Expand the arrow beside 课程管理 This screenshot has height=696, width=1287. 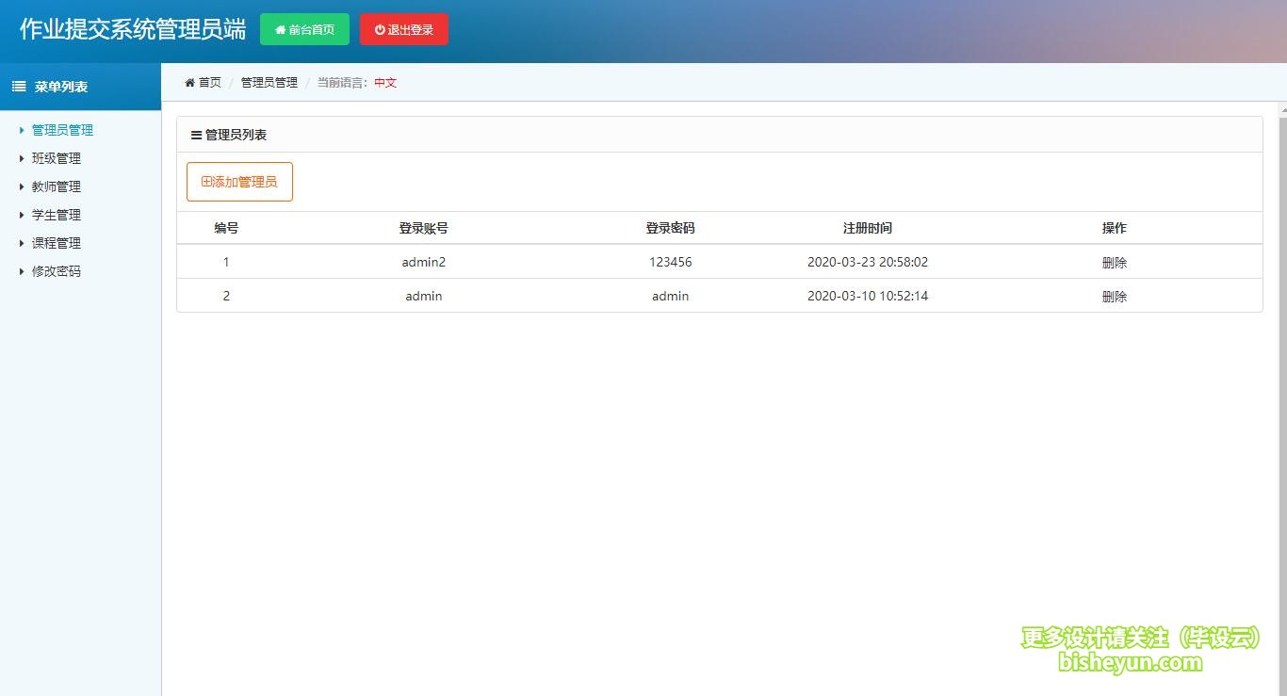click(x=22, y=243)
